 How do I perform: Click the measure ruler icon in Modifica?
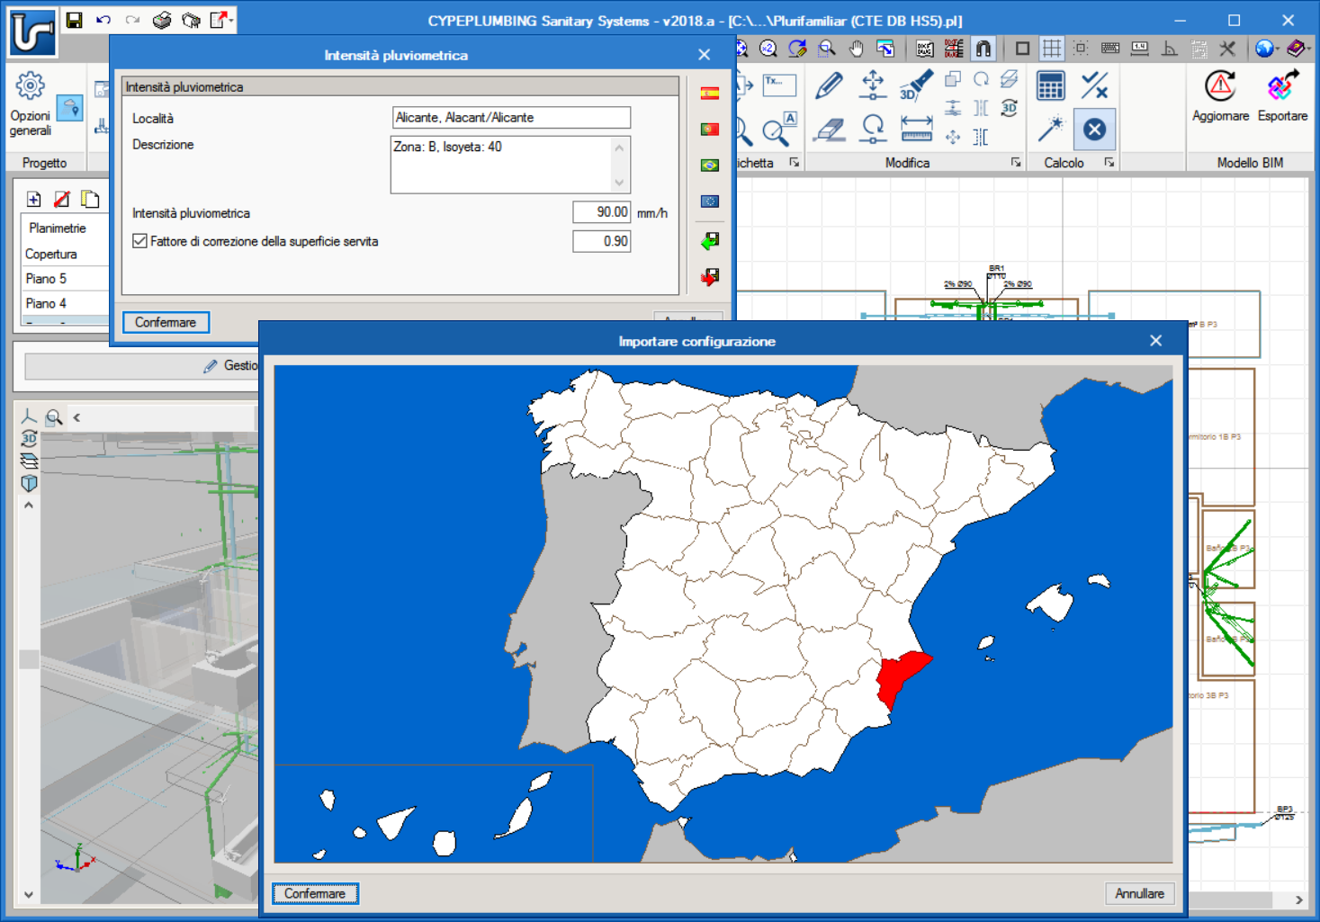tap(916, 130)
